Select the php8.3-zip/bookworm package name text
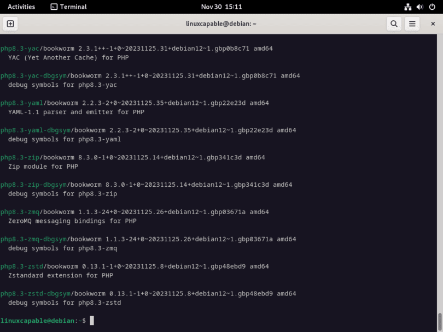The width and height of the screenshot is (443, 332). pyautogui.click(x=33, y=157)
